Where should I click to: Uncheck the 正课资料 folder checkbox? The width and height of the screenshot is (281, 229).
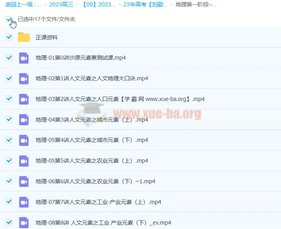9,37
